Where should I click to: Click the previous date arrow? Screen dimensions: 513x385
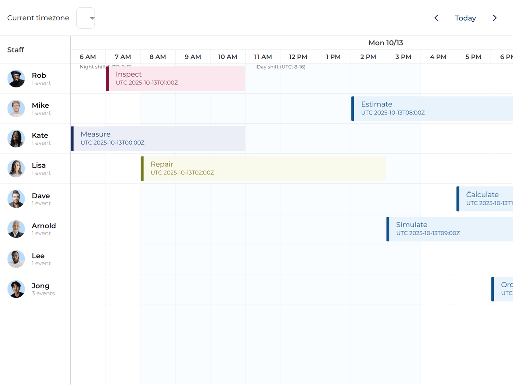point(436,18)
